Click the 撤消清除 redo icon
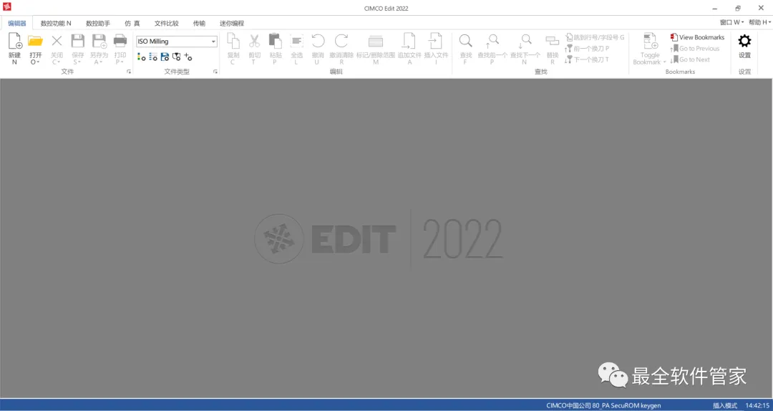 click(341, 42)
